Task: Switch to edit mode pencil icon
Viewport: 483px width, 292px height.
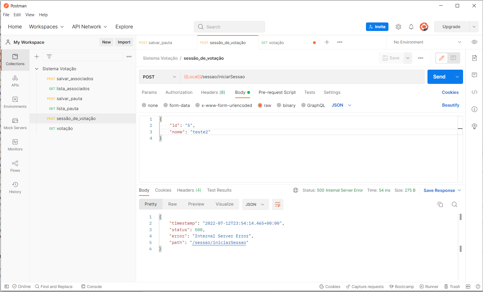Action: point(442,58)
